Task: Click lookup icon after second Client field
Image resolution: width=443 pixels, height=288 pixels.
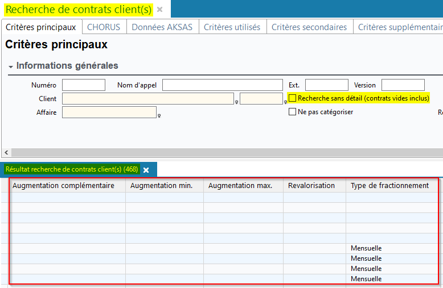Action: (x=286, y=102)
